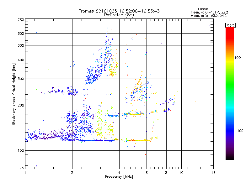Click the plot title "Tromsø 20161025 16:52:00-16:53:43"
Image resolution: width=251 pixels, height=188 pixels.
click(119, 11)
